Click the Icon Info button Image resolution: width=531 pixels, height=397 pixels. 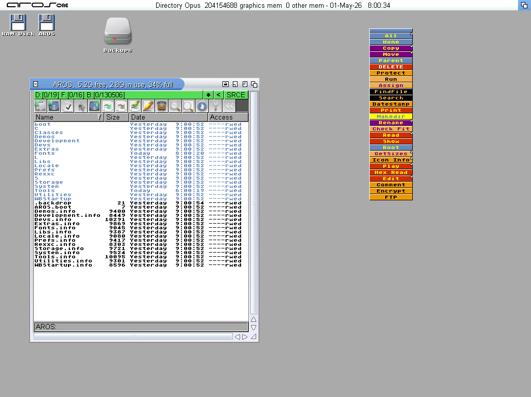(391, 160)
